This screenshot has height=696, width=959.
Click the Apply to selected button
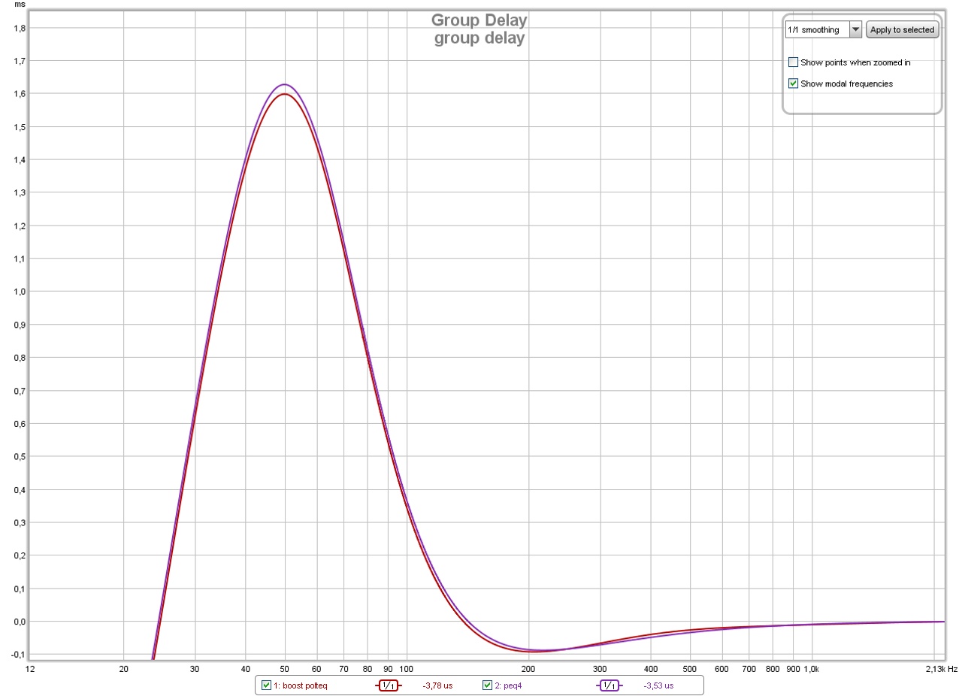902,29
